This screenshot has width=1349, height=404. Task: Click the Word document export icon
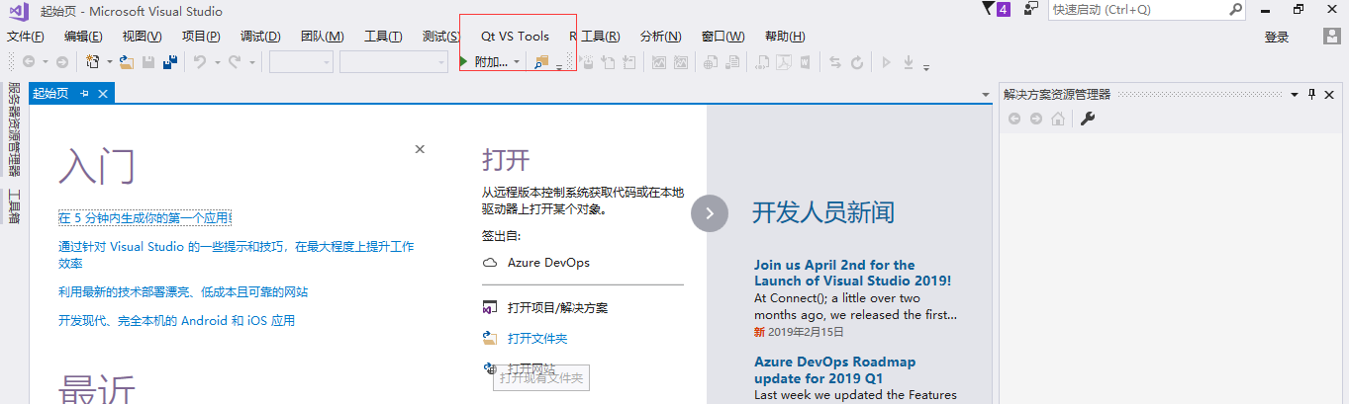806,62
